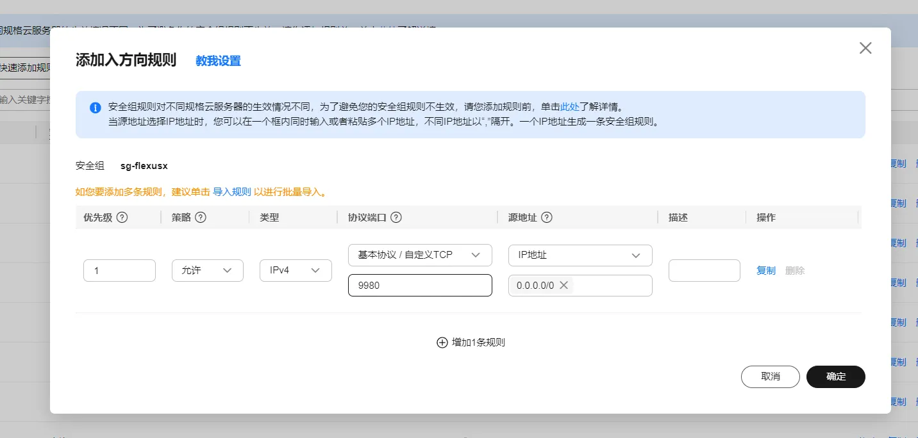The height and width of the screenshot is (438, 918).
Task: Open the 基本协议 / 自定义TCP protocol dropdown
Action: tap(420, 255)
